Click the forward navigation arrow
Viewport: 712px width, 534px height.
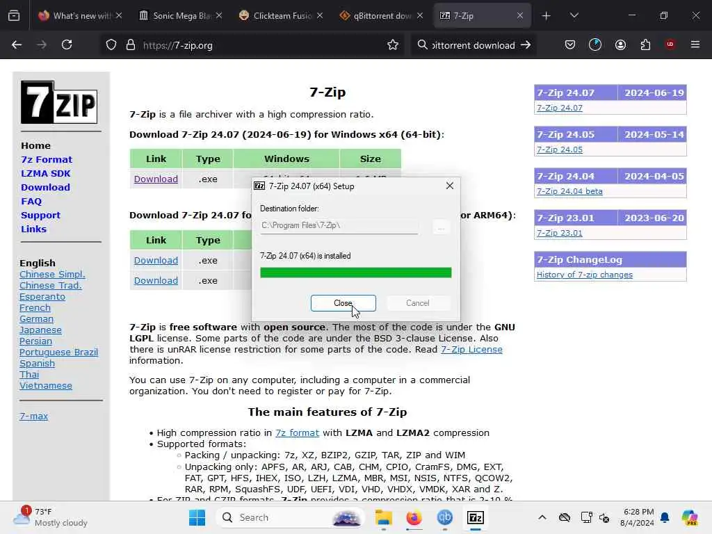[x=42, y=45]
